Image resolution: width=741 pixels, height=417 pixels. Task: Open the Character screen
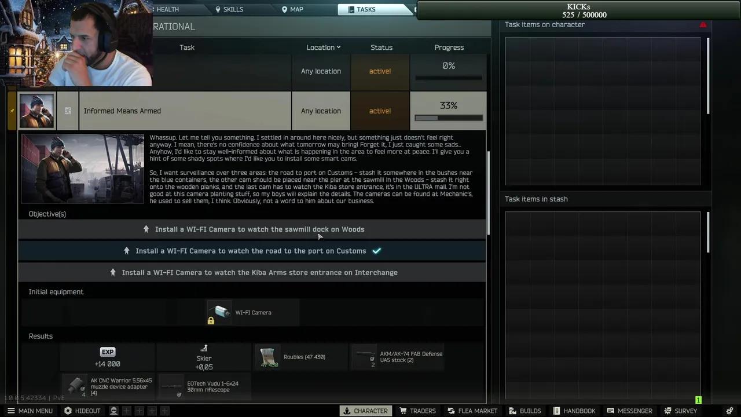coord(365,411)
